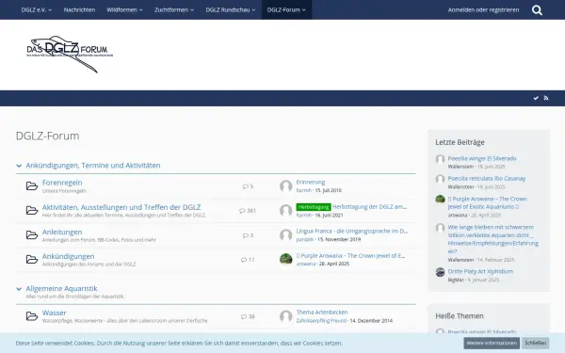The width and height of the screenshot is (565, 353).
Task: Click sidebar avatar beside Purple Arowana post
Action: 440,200
